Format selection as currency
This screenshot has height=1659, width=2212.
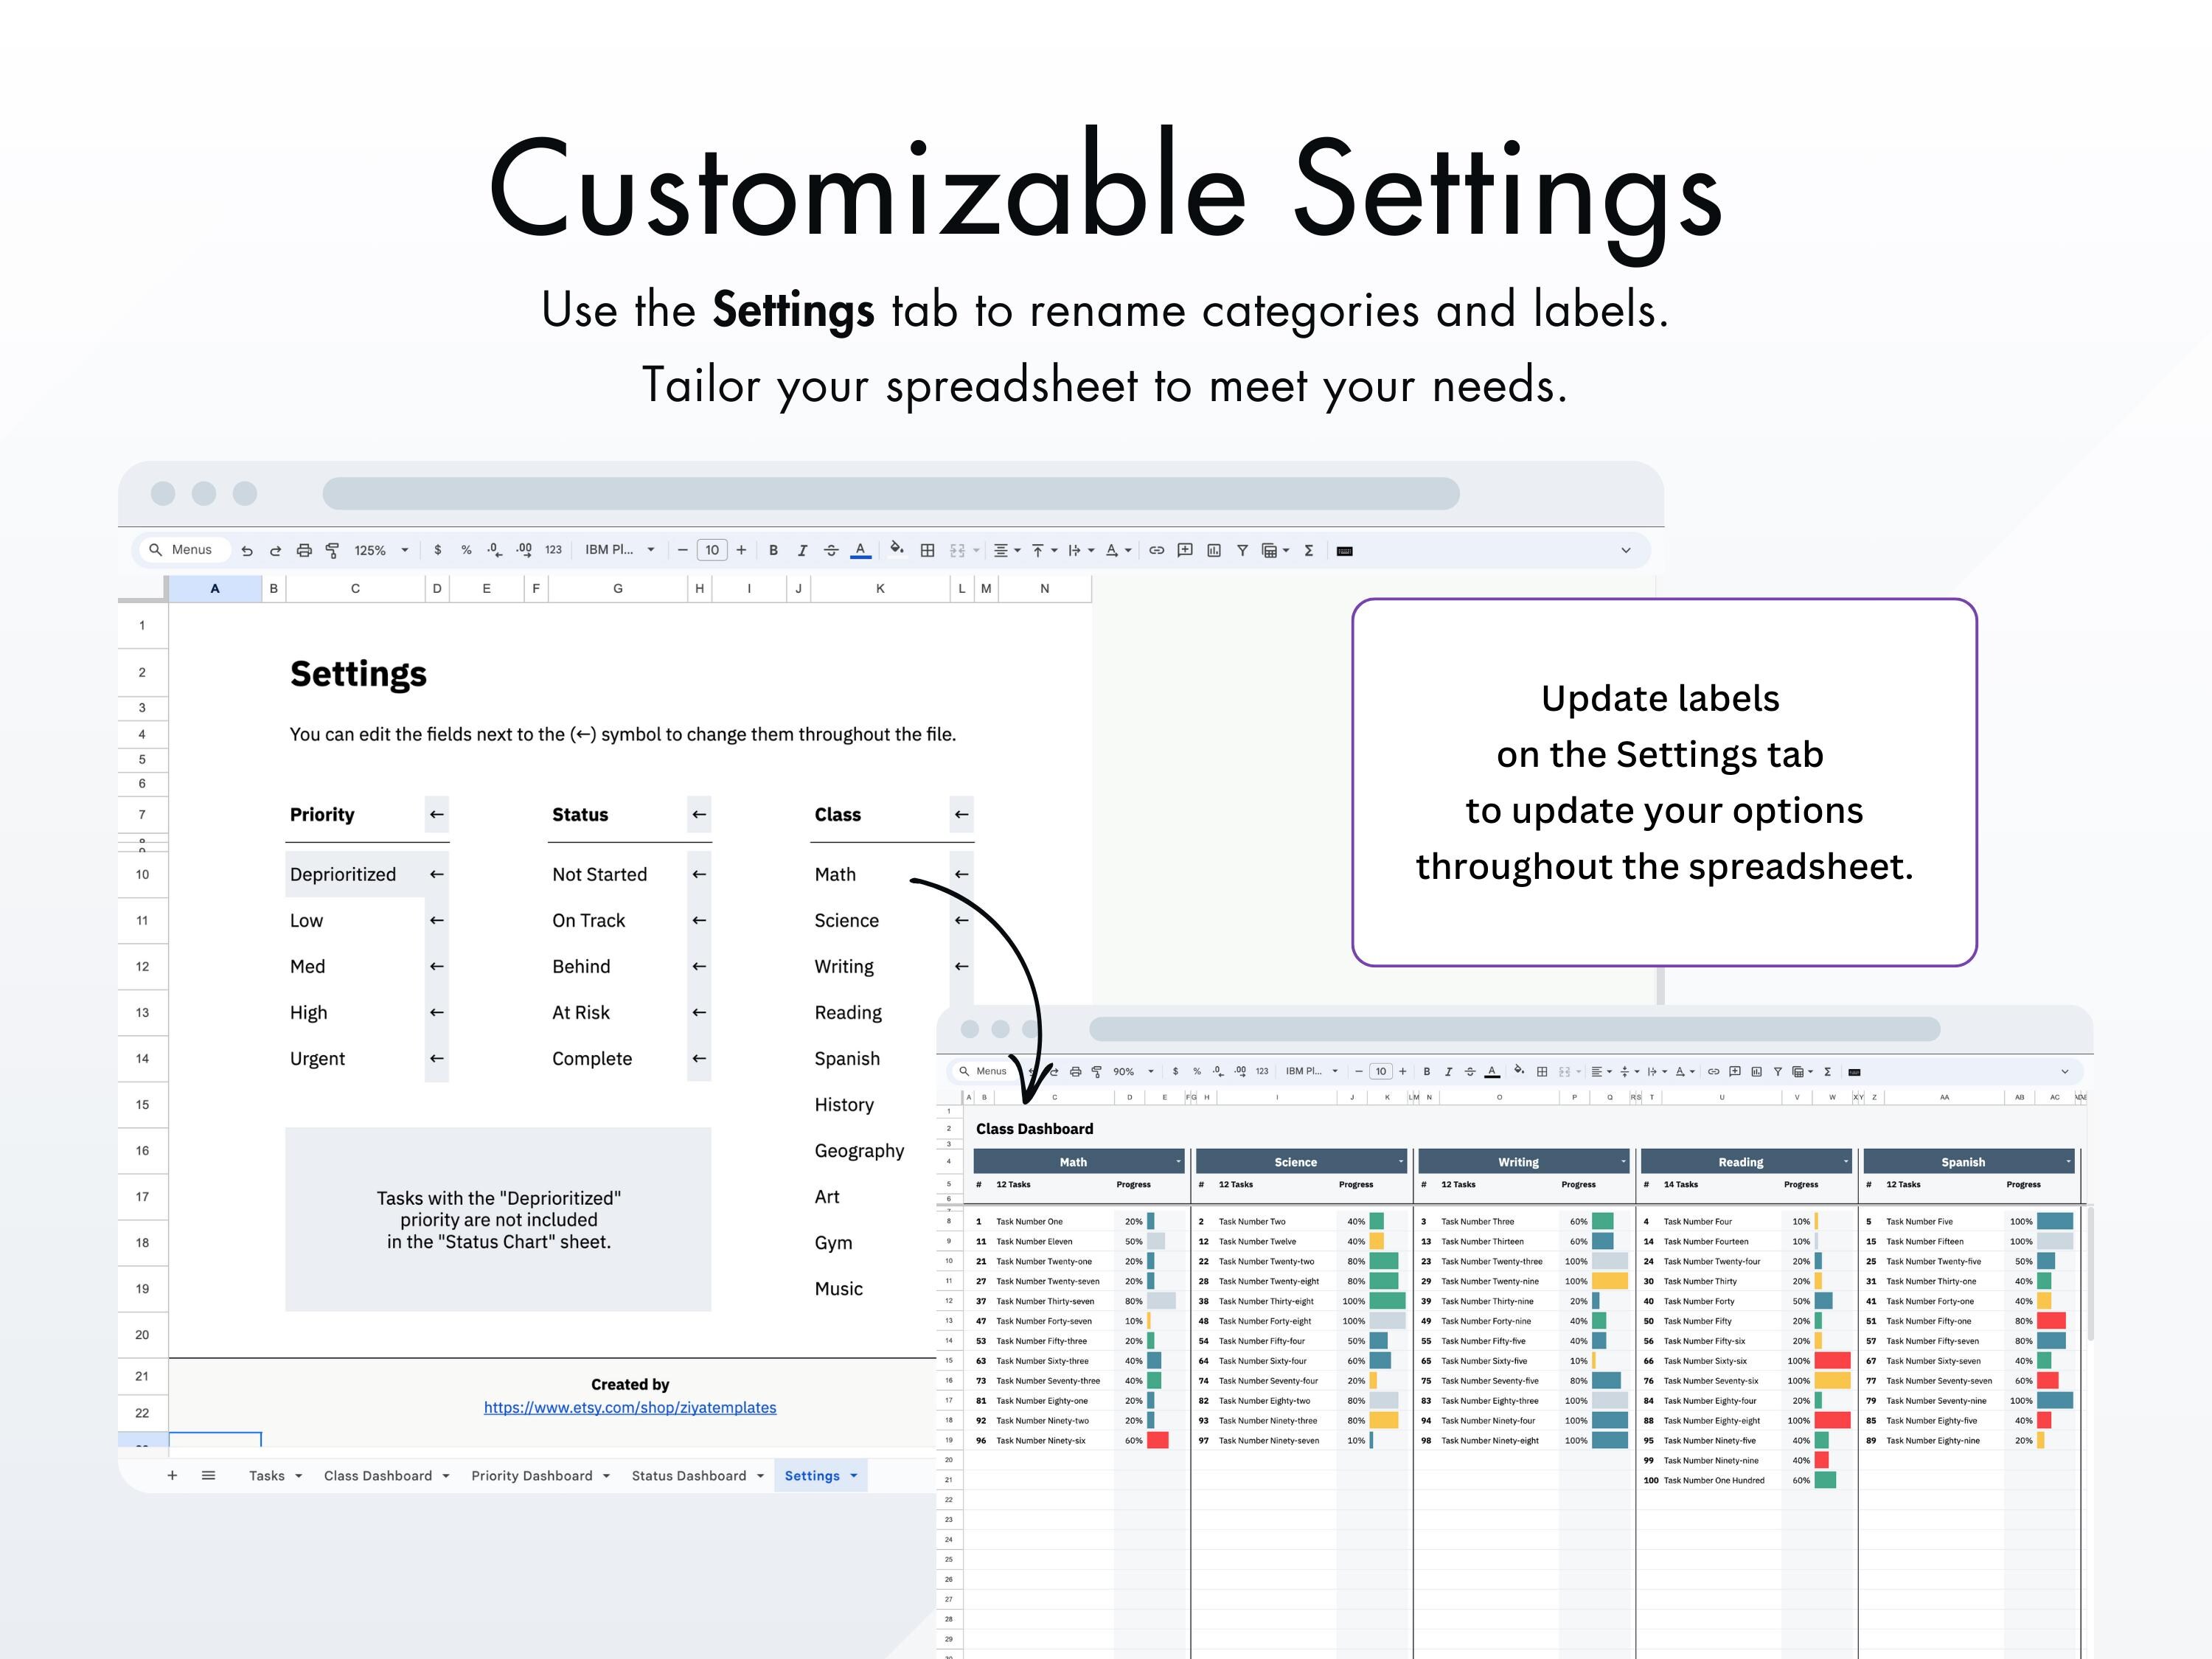coord(438,550)
